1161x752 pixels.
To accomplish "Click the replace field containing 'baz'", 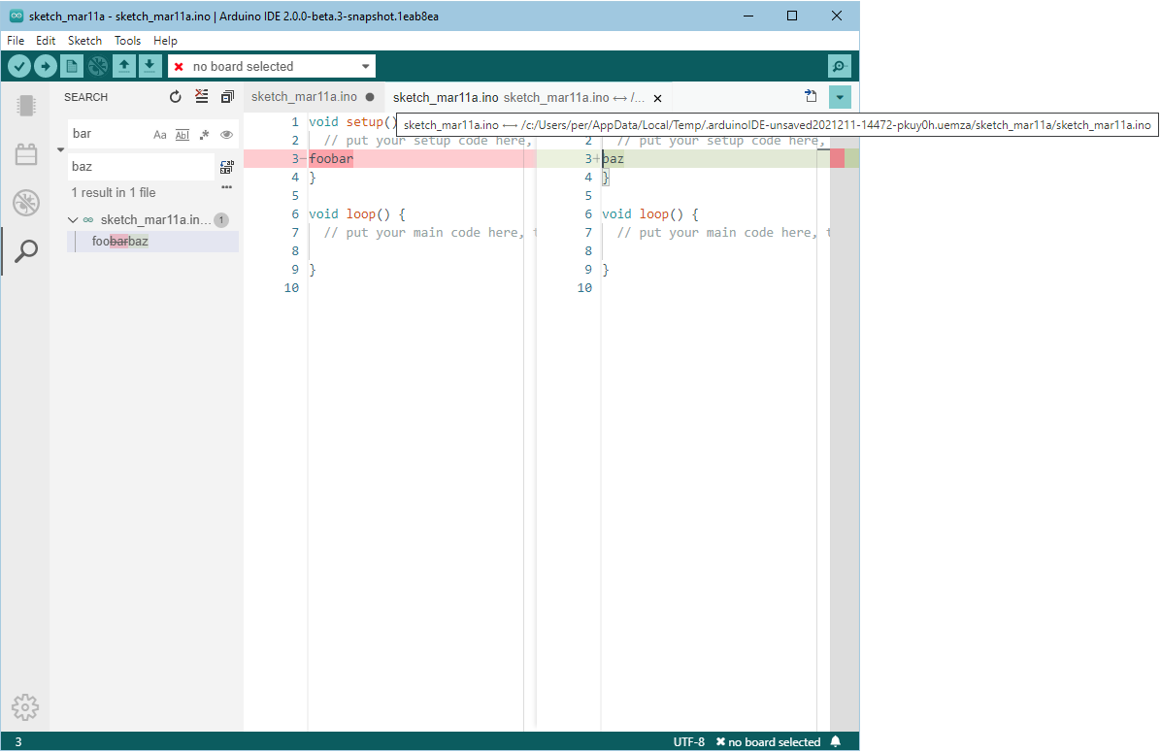I will click(141, 167).
